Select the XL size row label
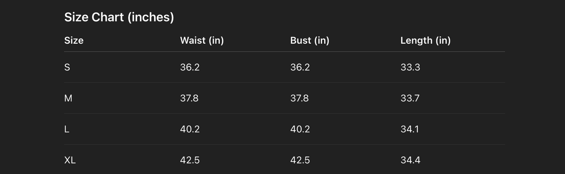The height and width of the screenshot is (174, 565). pos(70,160)
